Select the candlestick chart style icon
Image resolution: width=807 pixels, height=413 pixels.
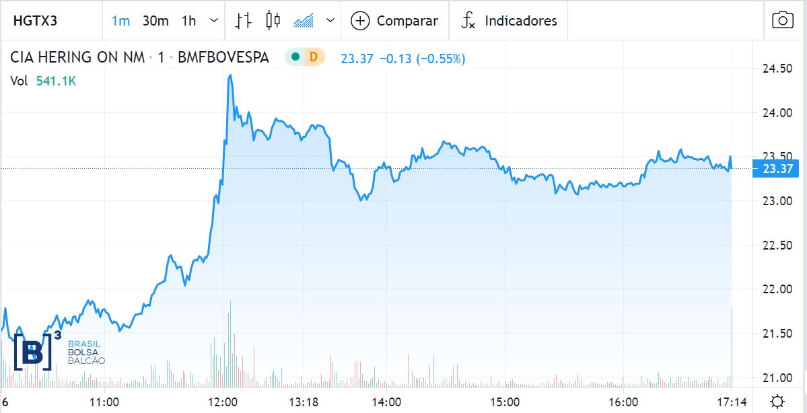(x=273, y=21)
